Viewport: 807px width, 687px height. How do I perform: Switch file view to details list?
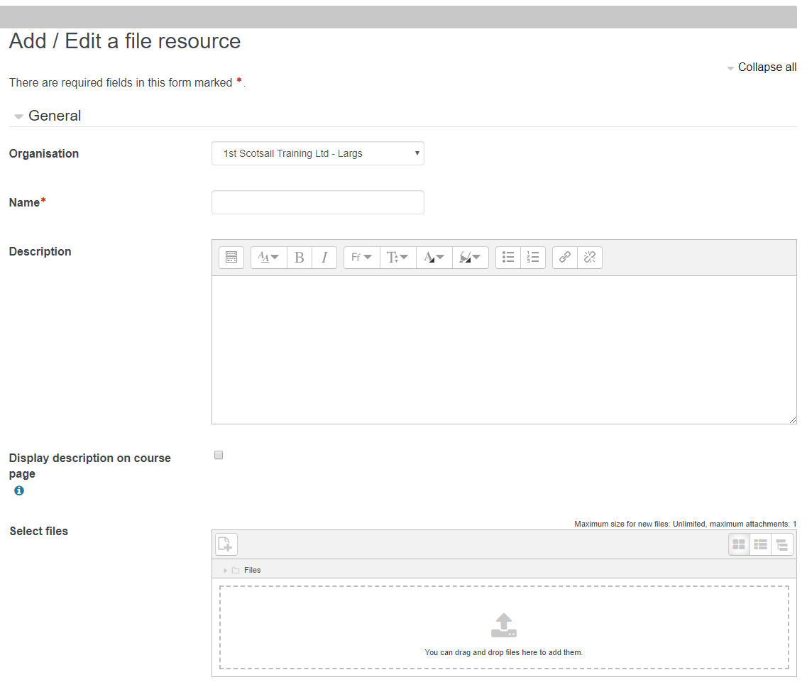coord(761,544)
